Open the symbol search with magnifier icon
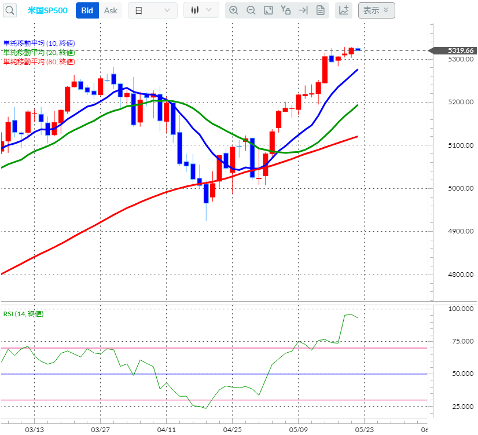Image resolution: width=478 pixels, height=435 pixels. 9,10
